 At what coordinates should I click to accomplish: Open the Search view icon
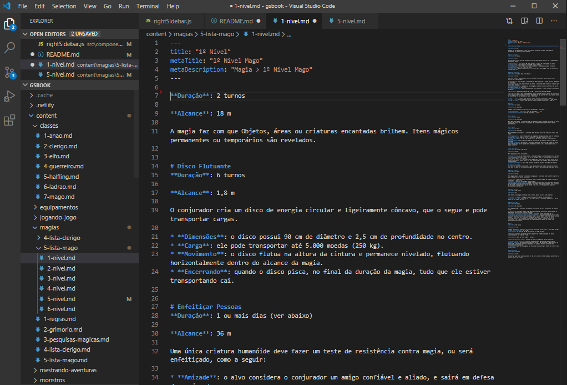point(10,48)
